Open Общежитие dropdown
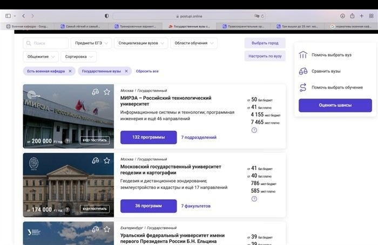Image resolution: width=378 pixels, height=245 pixels. pos(40,57)
